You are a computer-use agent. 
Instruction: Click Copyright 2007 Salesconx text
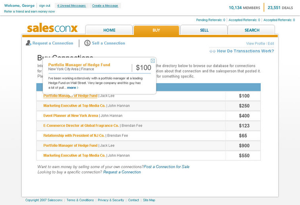click(44, 200)
